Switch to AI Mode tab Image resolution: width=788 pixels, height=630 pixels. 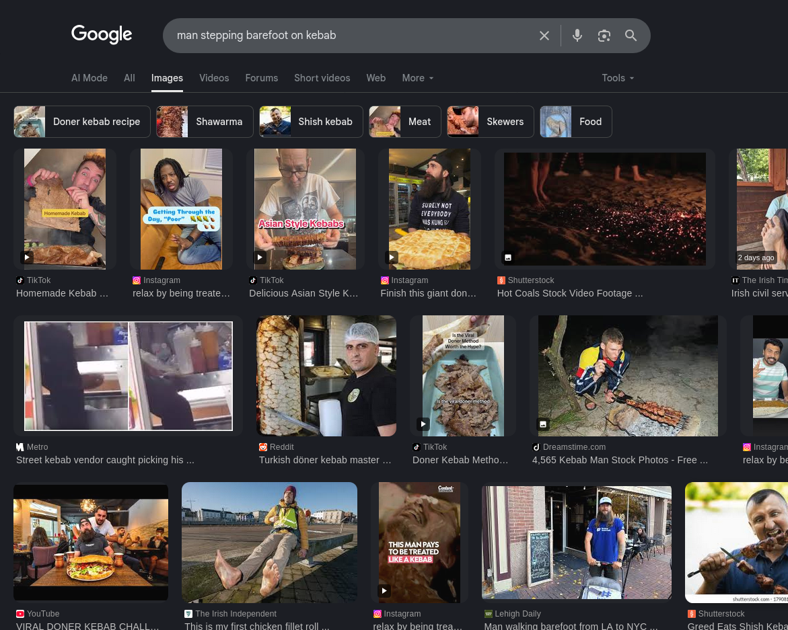click(89, 78)
